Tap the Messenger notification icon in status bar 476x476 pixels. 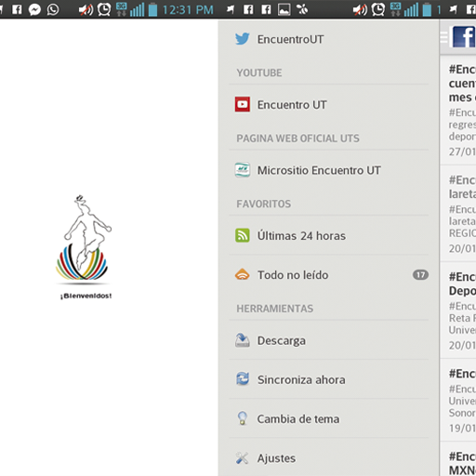coord(34,9)
